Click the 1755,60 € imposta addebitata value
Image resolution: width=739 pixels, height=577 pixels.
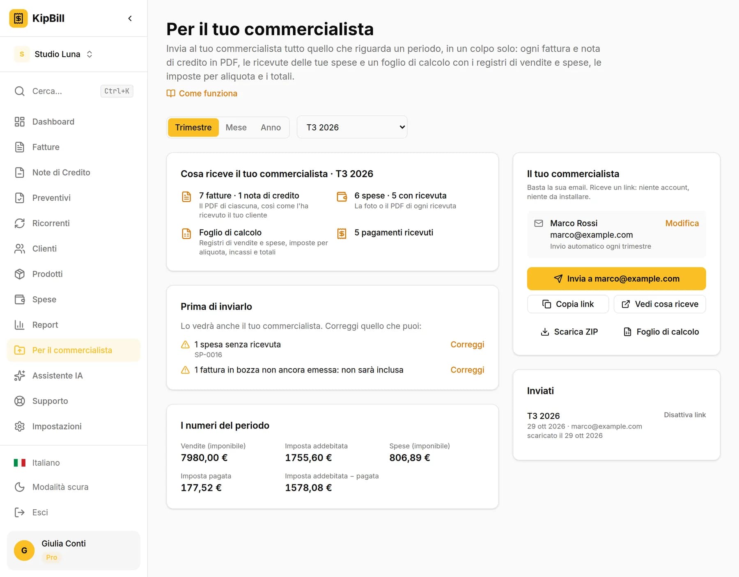point(308,458)
